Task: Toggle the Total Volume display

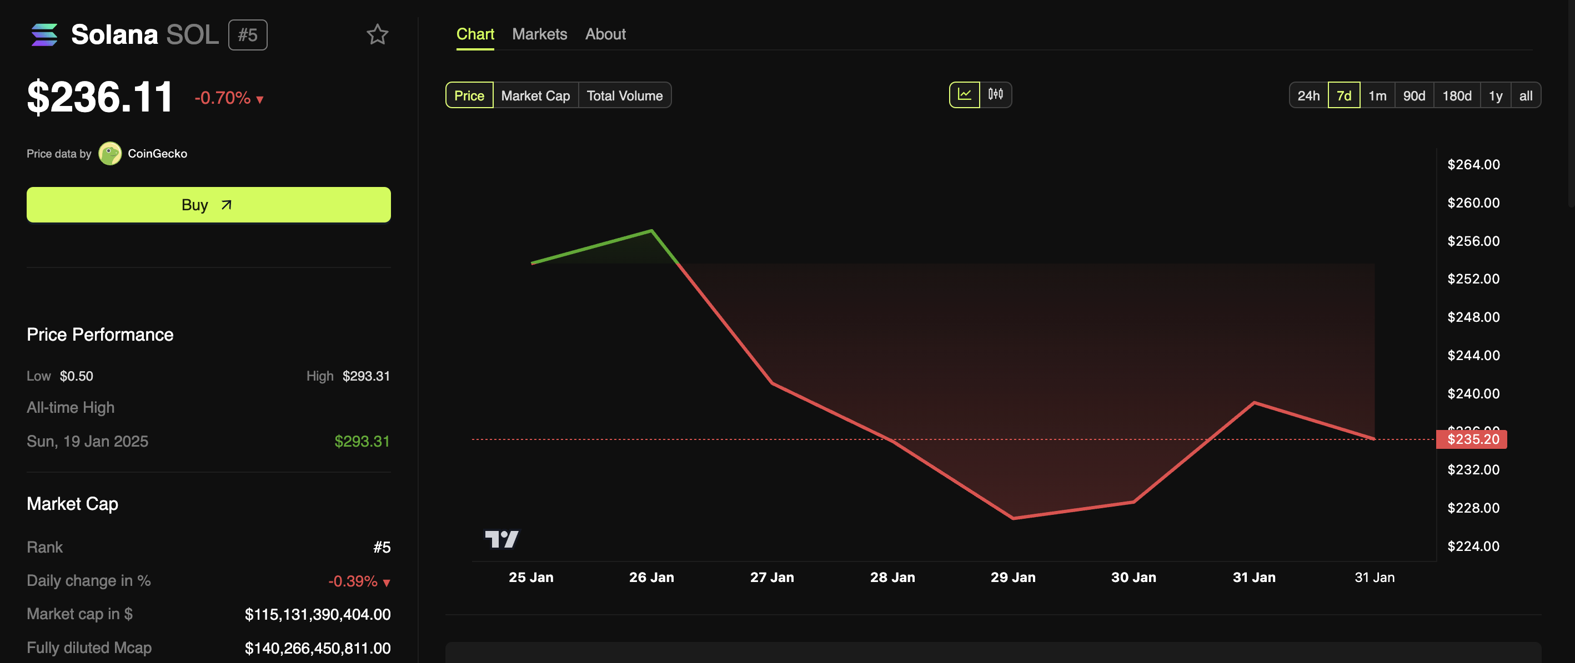Action: pyautogui.click(x=625, y=94)
